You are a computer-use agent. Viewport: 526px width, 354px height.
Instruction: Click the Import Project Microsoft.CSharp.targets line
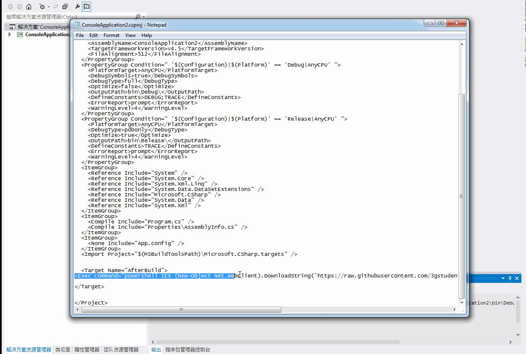click(x=189, y=254)
